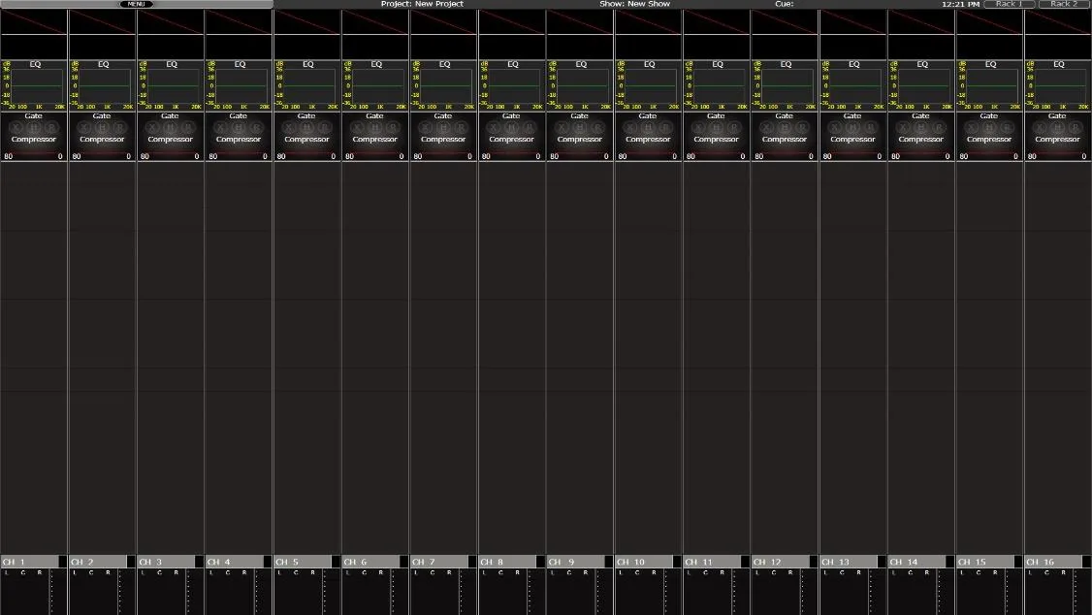
Task: Switch to the Rack 2 tab
Action: tap(1064, 4)
